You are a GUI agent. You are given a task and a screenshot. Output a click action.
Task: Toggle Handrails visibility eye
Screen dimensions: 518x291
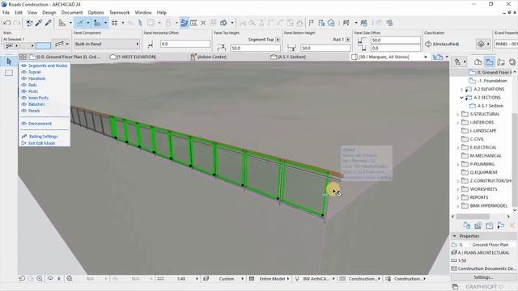[23, 78]
